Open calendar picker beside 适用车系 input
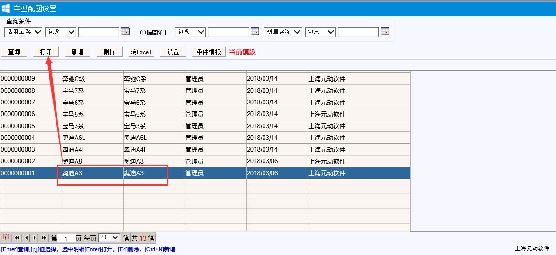 tap(125, 32)
